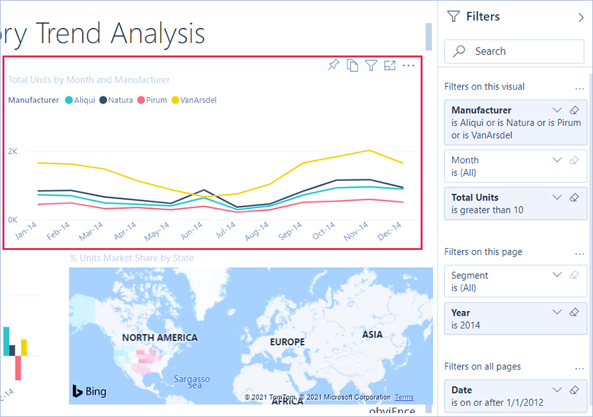Clear the Manufacturer filter with eraser icon
Screen dimensions: 593x417
(x=574, y=110)
